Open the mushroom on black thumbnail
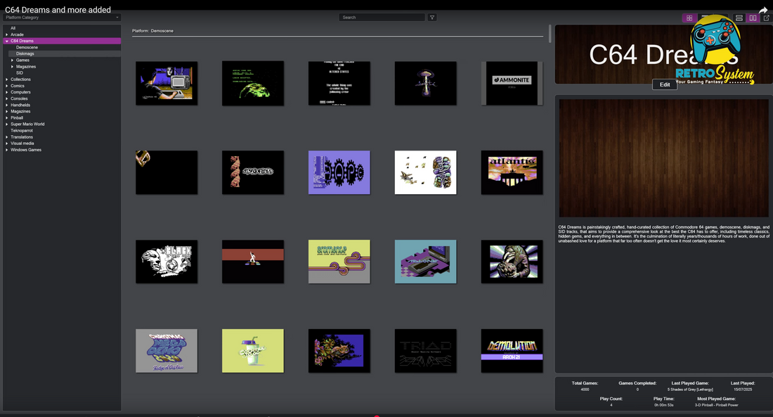Image resolution: width=773 pixels, height=417 pixels. tap(425, 83)
